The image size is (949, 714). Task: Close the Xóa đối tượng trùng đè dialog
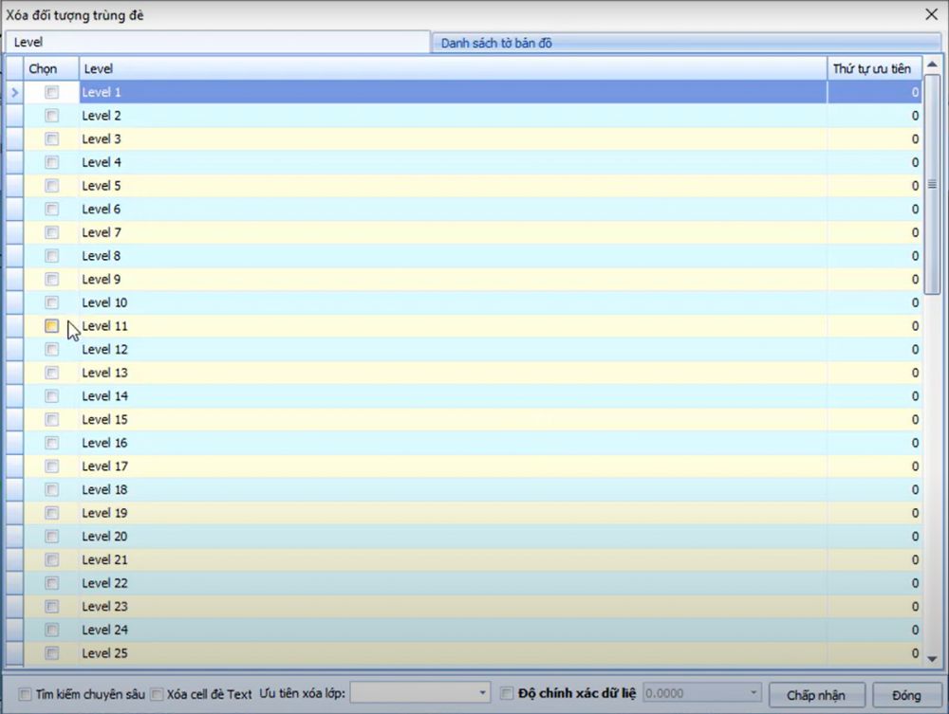tap(932, 14)
